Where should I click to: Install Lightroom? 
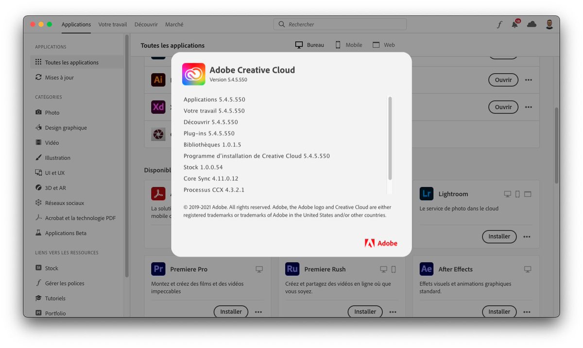coord(499,236)
